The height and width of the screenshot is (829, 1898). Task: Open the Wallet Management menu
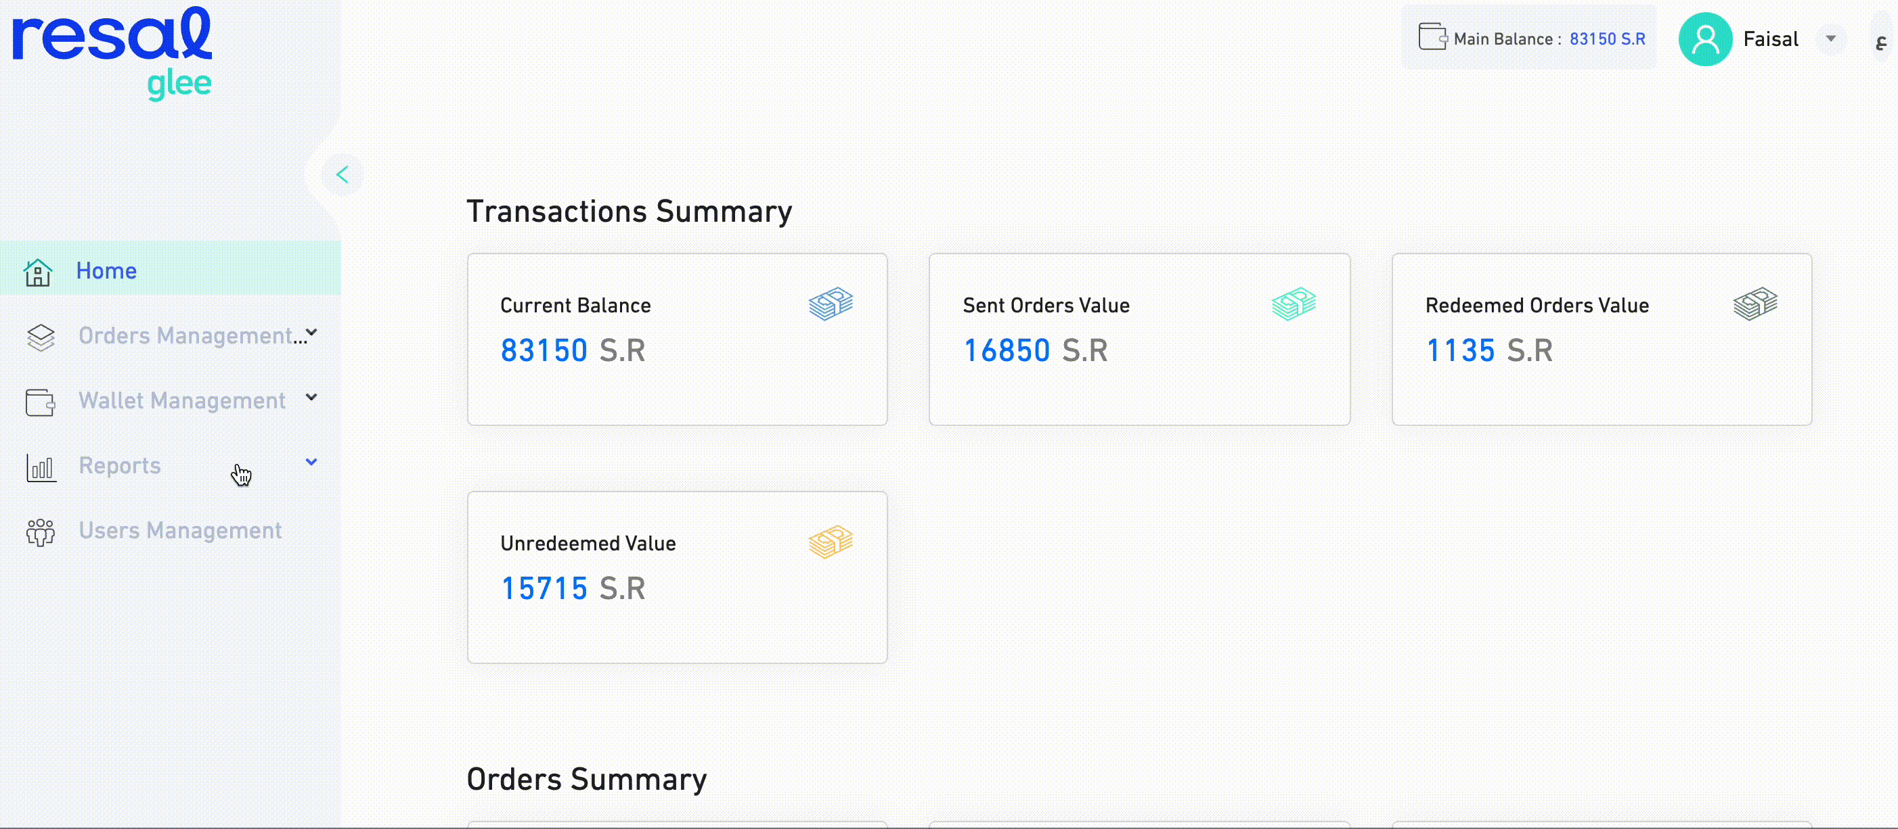170,401
